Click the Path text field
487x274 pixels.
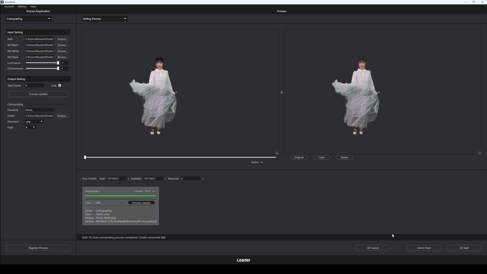(39, 39)
